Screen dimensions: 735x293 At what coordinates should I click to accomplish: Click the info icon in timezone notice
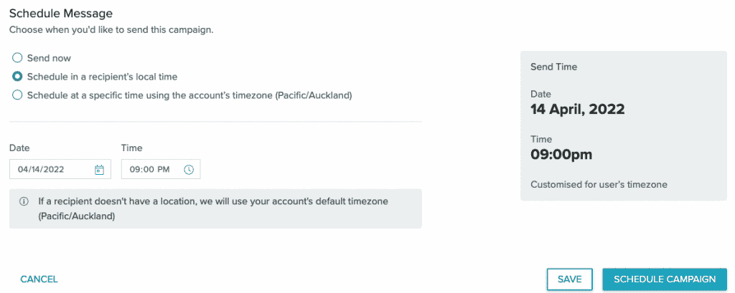point(24,202)
